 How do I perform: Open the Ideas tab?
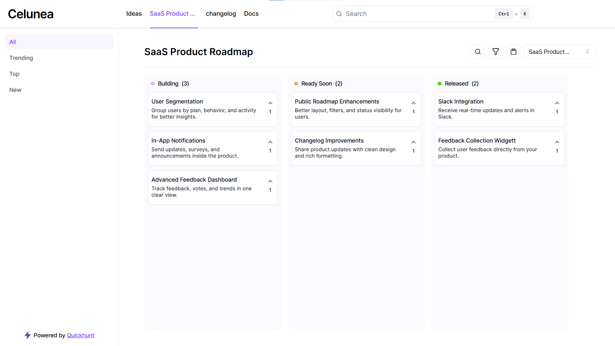[134, 13]
